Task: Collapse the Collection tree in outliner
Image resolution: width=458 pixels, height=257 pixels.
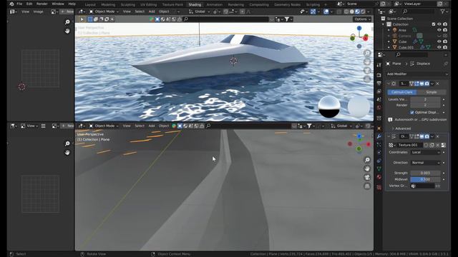Action: (384, 24)
